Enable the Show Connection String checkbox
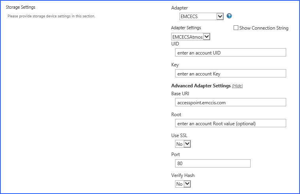This screenshot has width=300, height=194. (236, 28)
